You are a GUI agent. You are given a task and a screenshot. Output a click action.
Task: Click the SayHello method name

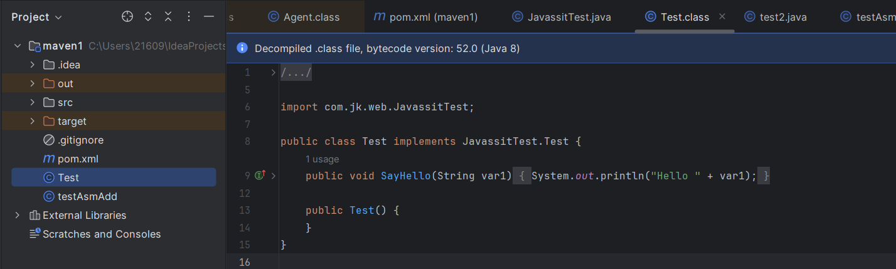coord(406,176)
